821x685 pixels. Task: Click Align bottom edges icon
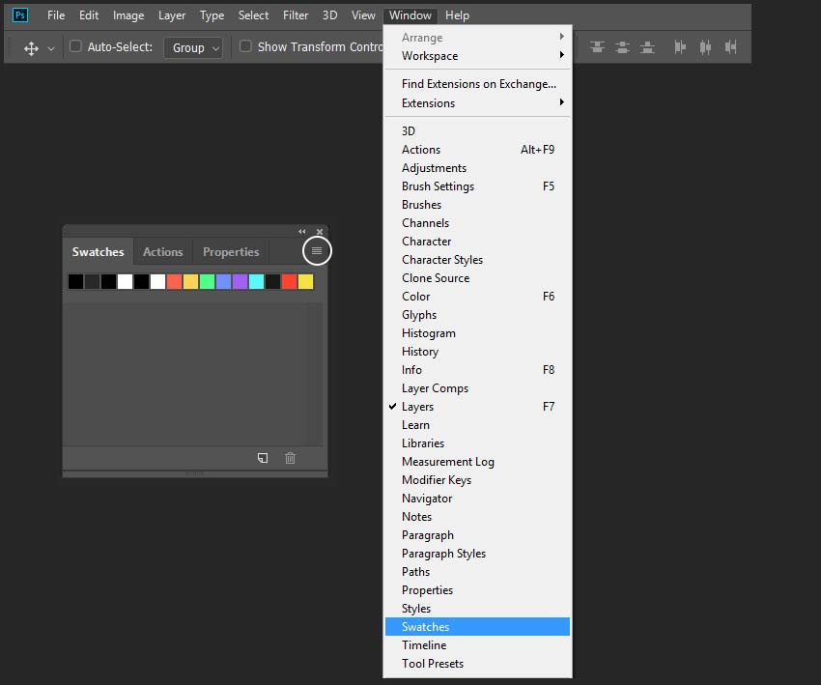tap(647, 47)
